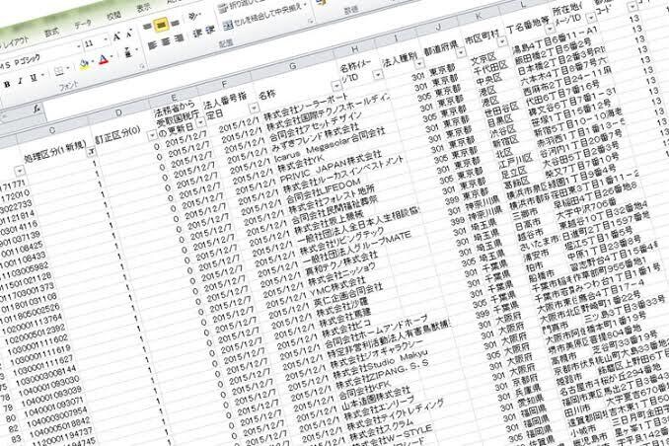Open filter dropdown for 都道府県
The height and width of the screenshot is (446, 669).
tap(461, 53)
